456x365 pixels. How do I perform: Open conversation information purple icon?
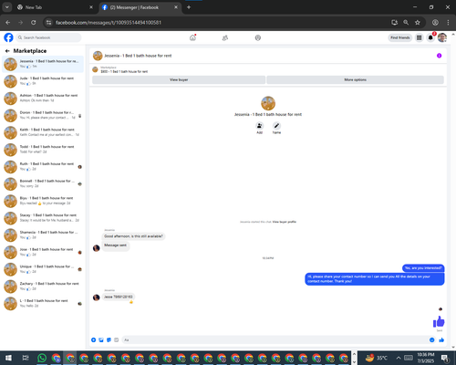coord(439,56)
